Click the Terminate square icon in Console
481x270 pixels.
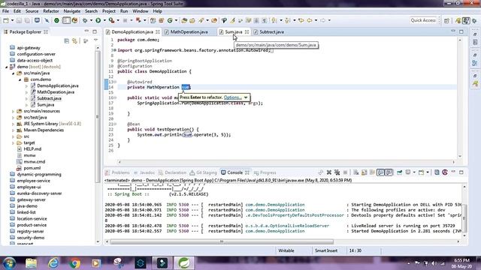click(x=345, y=172)
